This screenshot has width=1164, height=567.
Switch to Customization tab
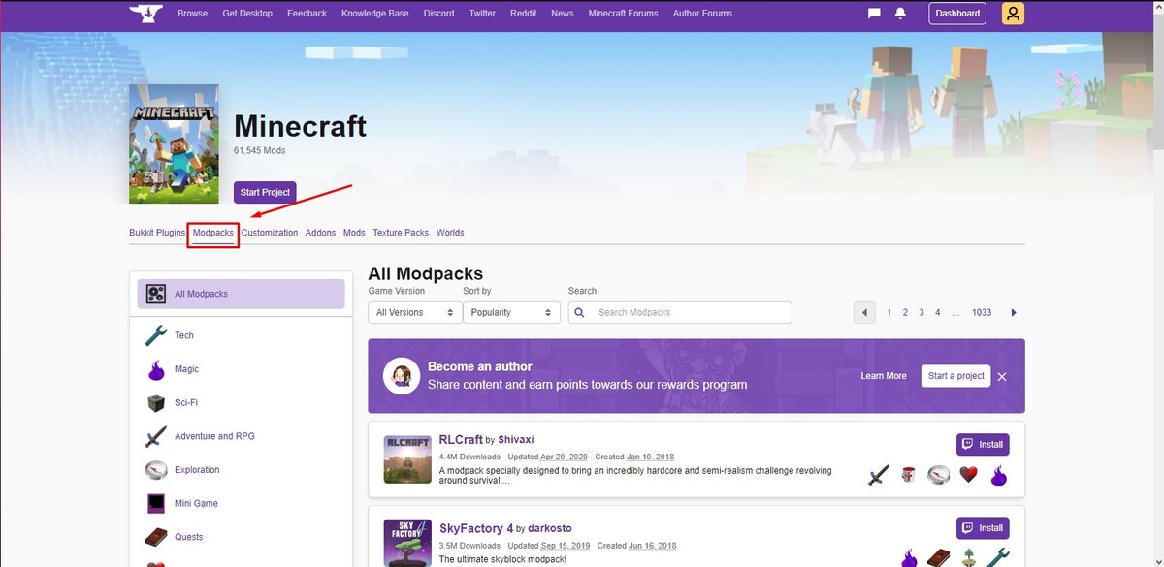pyautogui.click(x=270, y=233)
